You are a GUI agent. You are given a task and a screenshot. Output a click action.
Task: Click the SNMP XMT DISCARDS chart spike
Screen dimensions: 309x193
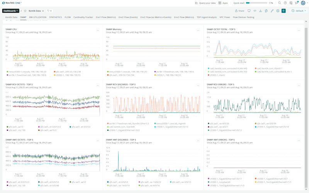119,160
